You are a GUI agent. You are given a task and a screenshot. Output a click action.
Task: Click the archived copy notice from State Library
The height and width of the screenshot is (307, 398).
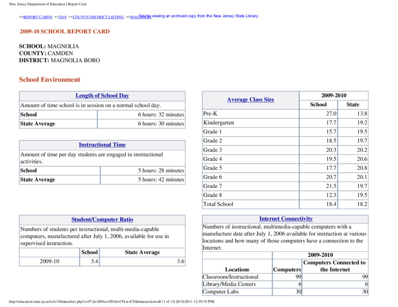199,16
